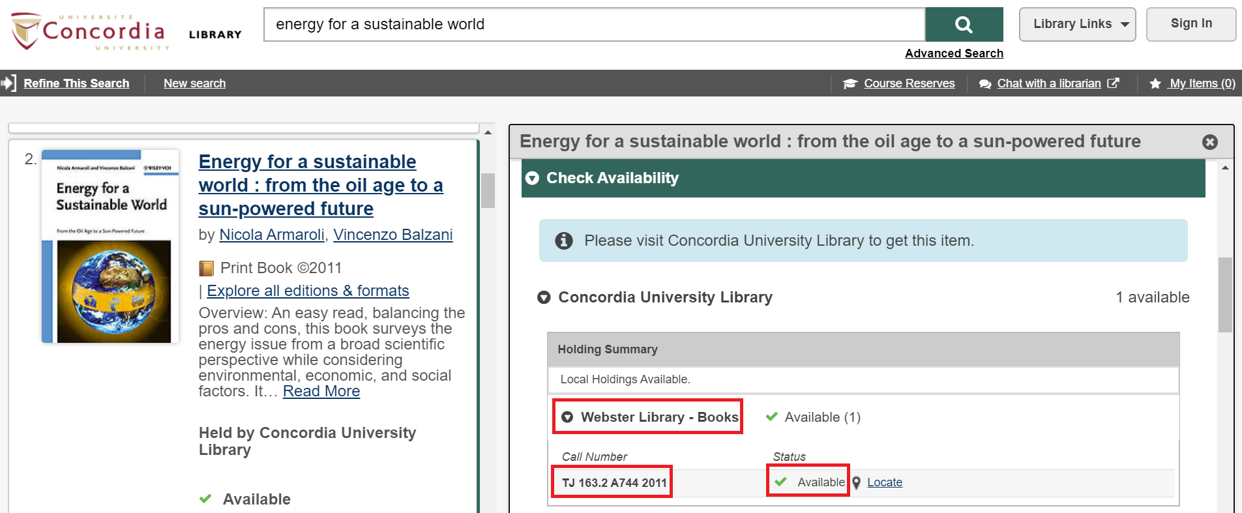
Task: Click Explore all editions & formats
Action: pyautogui.click(x=308, y=291)
